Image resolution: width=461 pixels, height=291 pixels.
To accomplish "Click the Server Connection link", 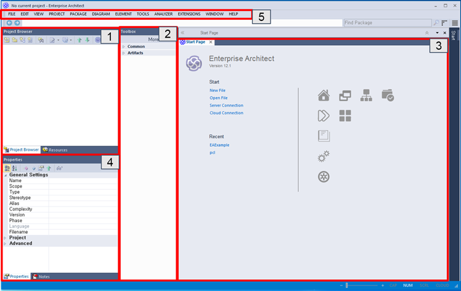I will pyautogui.click(x=226, y=105).
